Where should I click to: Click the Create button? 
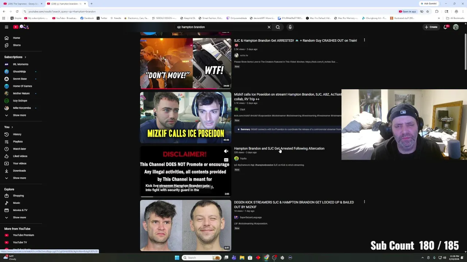[x=431, y=27]
